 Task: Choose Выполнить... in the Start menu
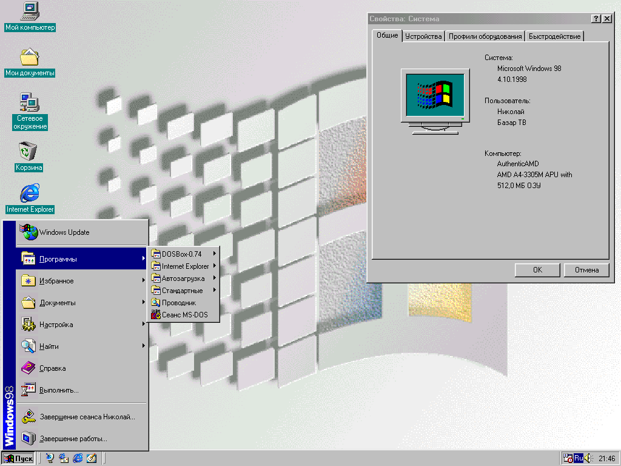pos(82,390)
